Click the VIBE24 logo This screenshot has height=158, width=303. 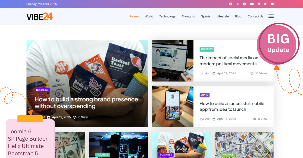click(x=40, y=16)
